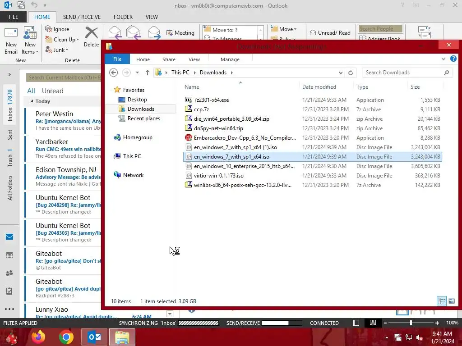Expand Explorer ribbon chevron

[444, 59]
